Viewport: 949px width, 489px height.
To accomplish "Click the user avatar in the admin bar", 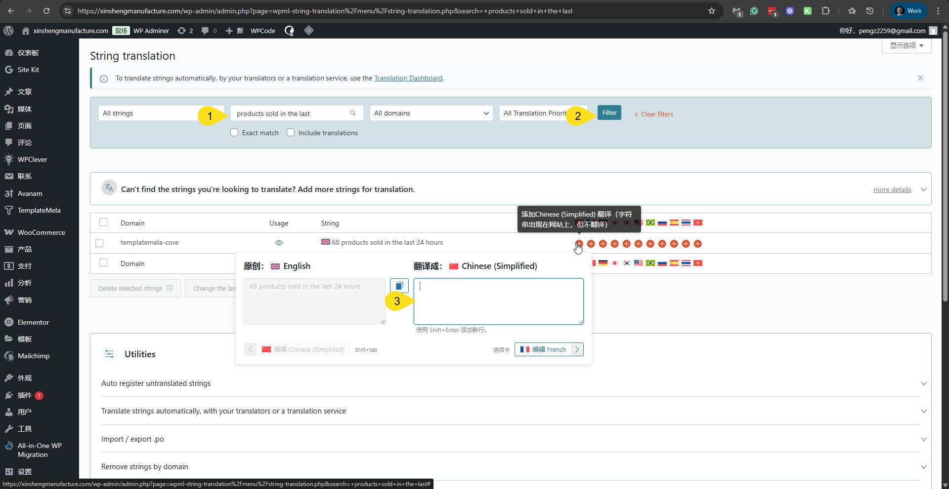I will pyautogui.click(x=933, y=31).
